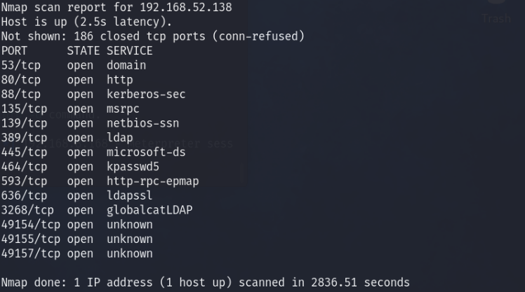
Task: Click the '186 closed tcp ports' line
Action: 153,36
